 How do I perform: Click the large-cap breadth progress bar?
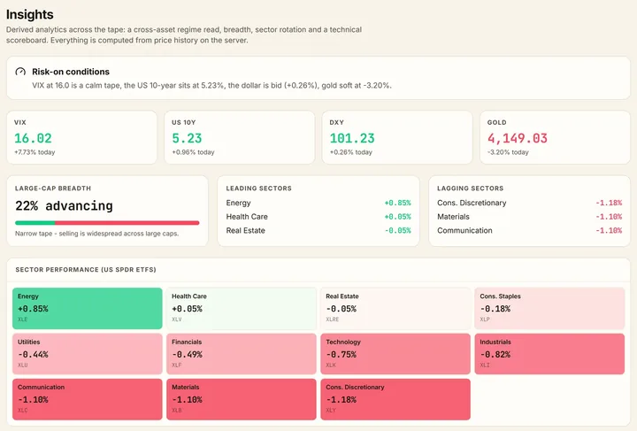107,223
